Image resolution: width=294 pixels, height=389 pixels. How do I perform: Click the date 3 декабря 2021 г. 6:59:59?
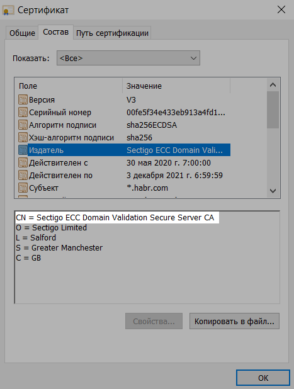click(x=174, y=176)
